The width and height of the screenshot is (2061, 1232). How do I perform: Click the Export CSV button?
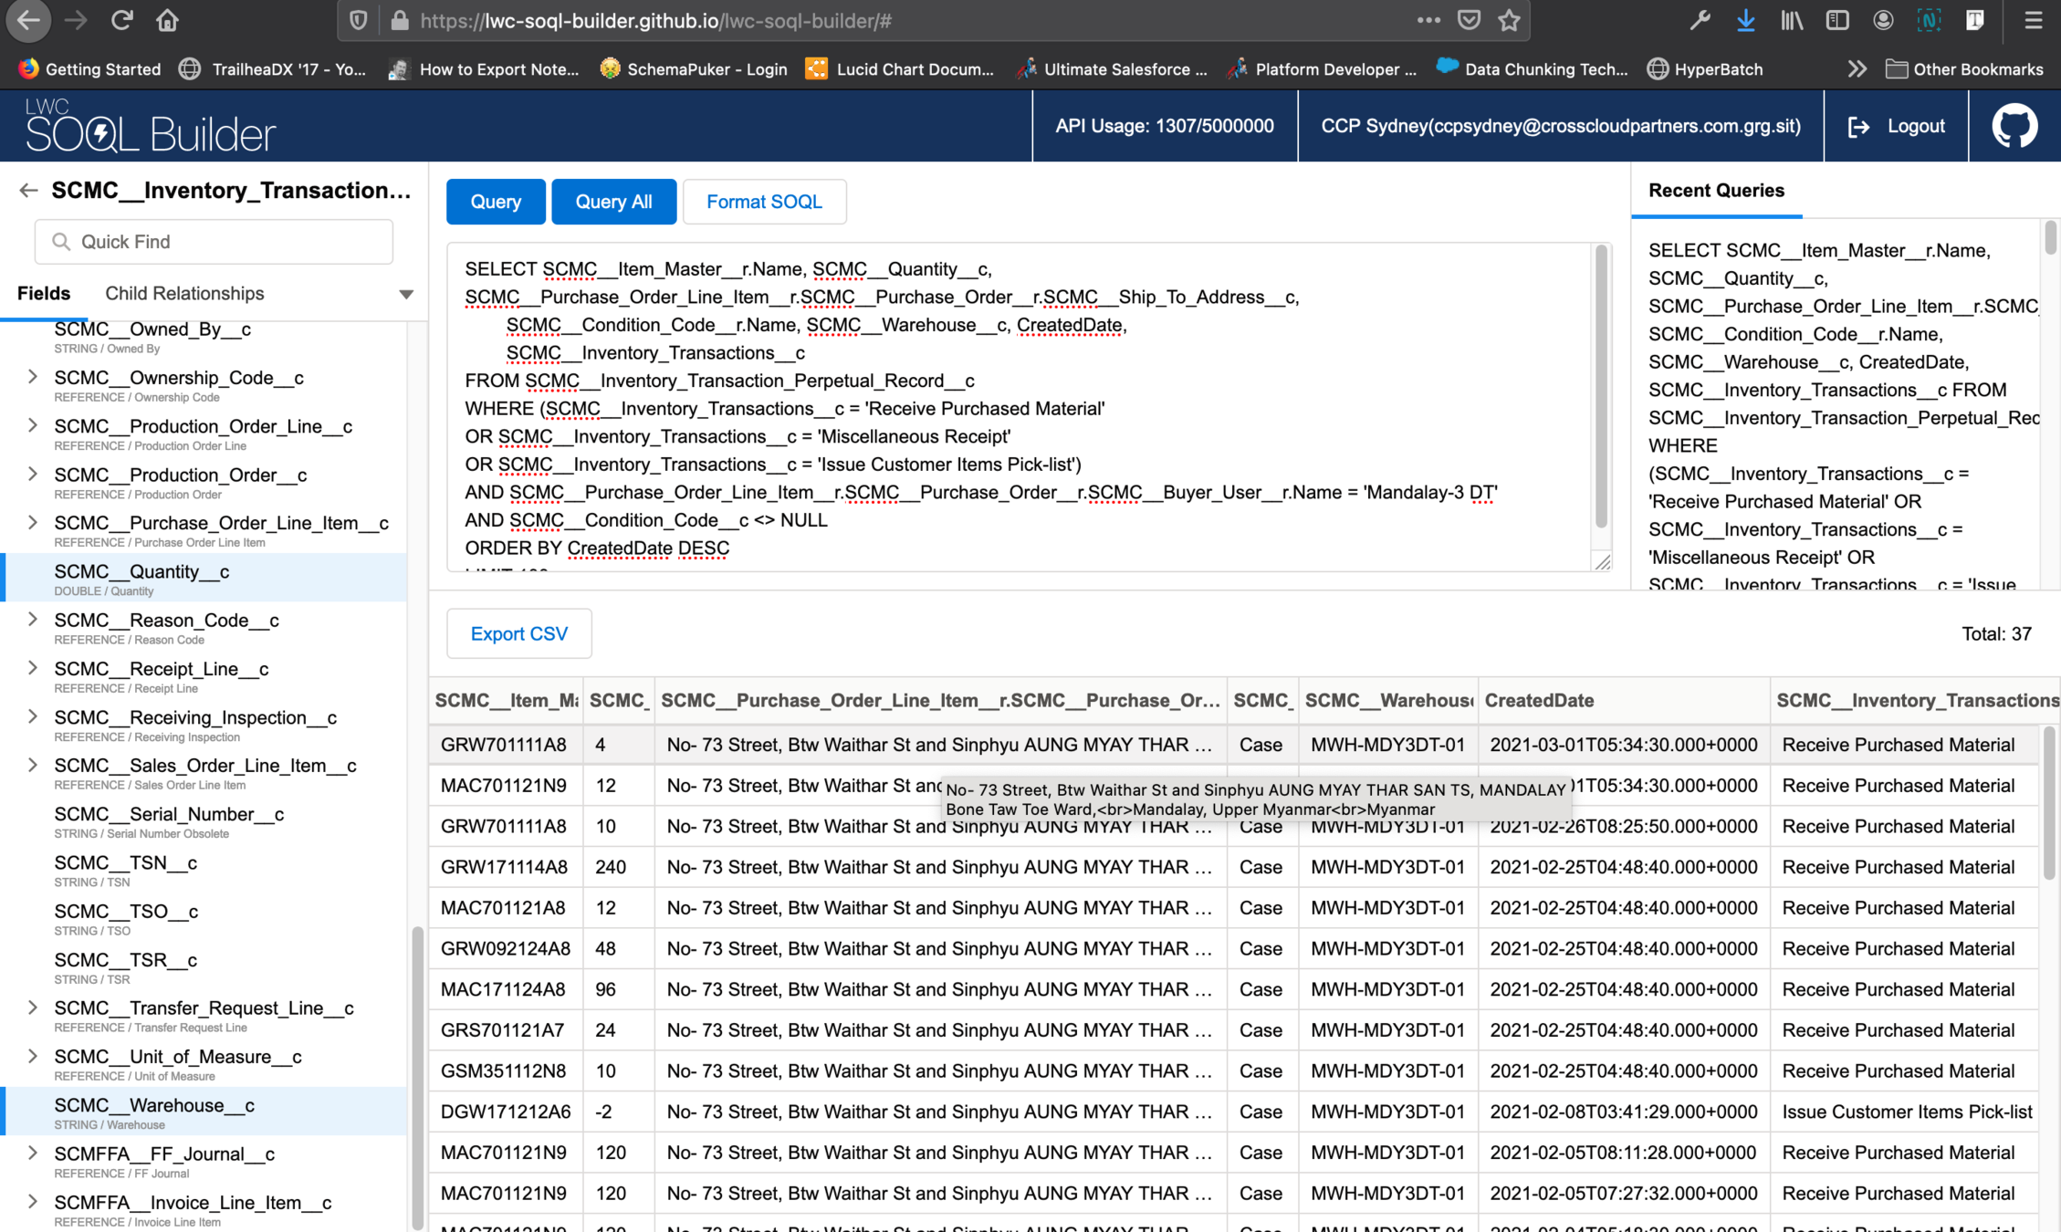pyautogui.click(x=518, y=633)
